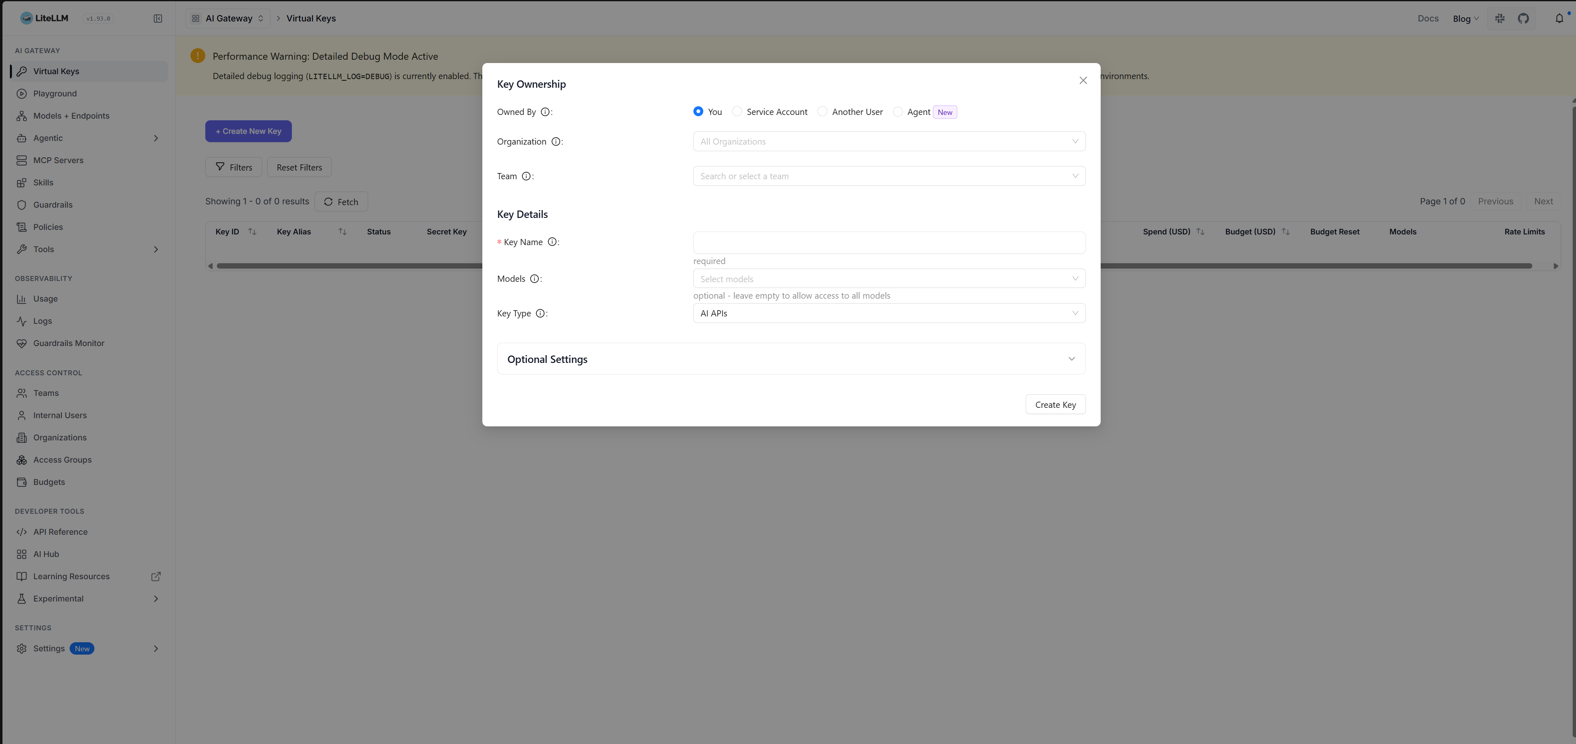Viewport: 1576px width, 744px height.
Task: Click the Guardrails shield icon
Action: pyautogui.click(x=21, y=205)
